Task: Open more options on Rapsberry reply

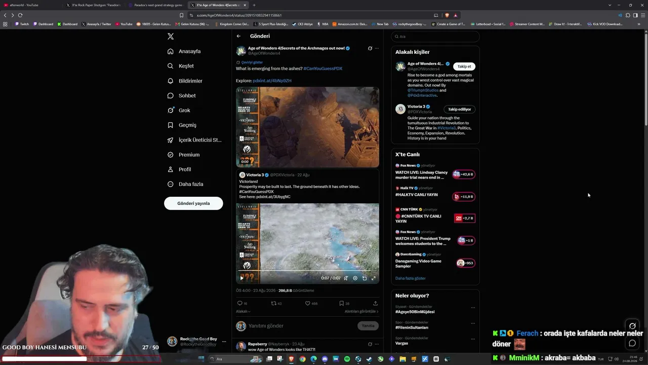Action: 377,344
